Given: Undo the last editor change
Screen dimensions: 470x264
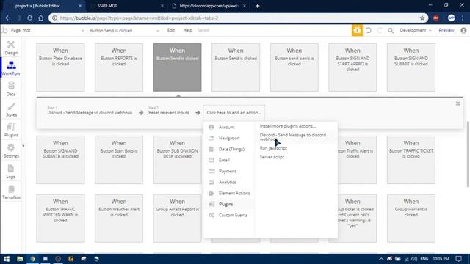Looking at the screenshot, I should coord(369,30).
